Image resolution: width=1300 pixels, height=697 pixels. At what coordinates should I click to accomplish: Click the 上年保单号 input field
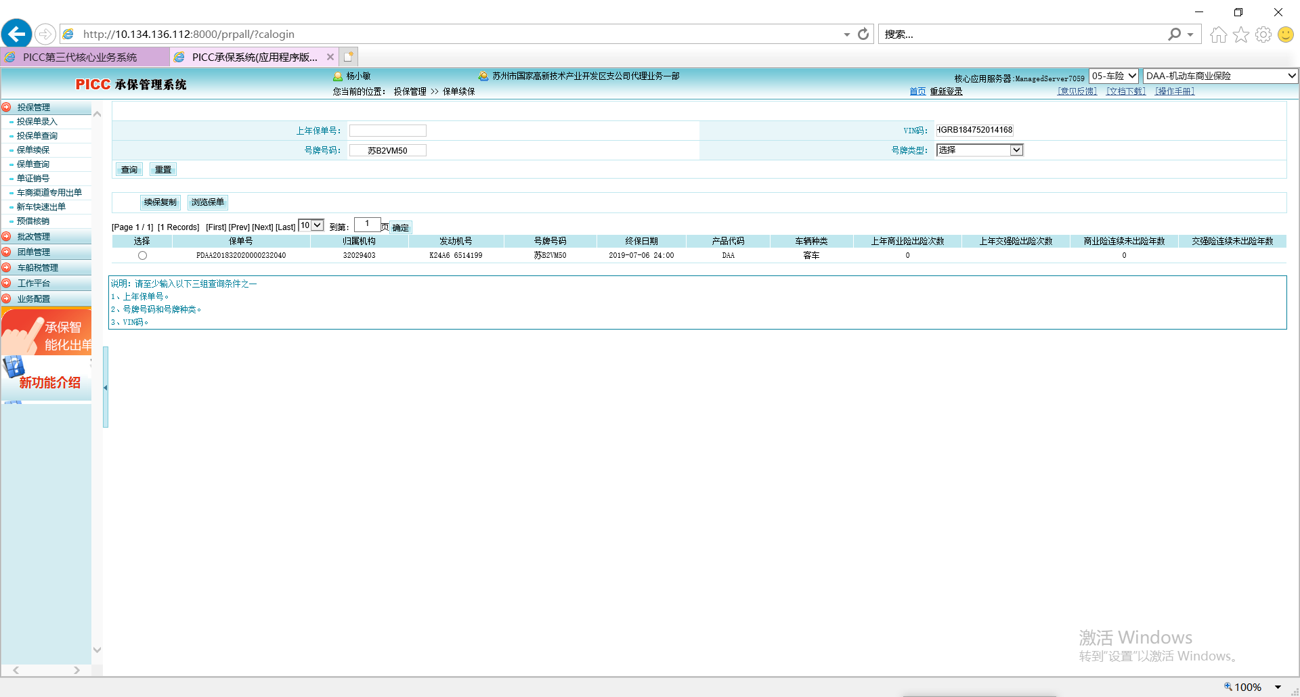point(387,131)
